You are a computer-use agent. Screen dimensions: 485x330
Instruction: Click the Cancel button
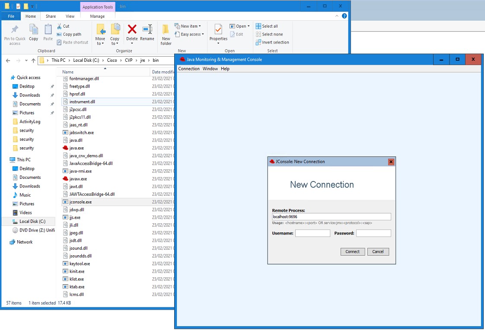coord(378,252)
